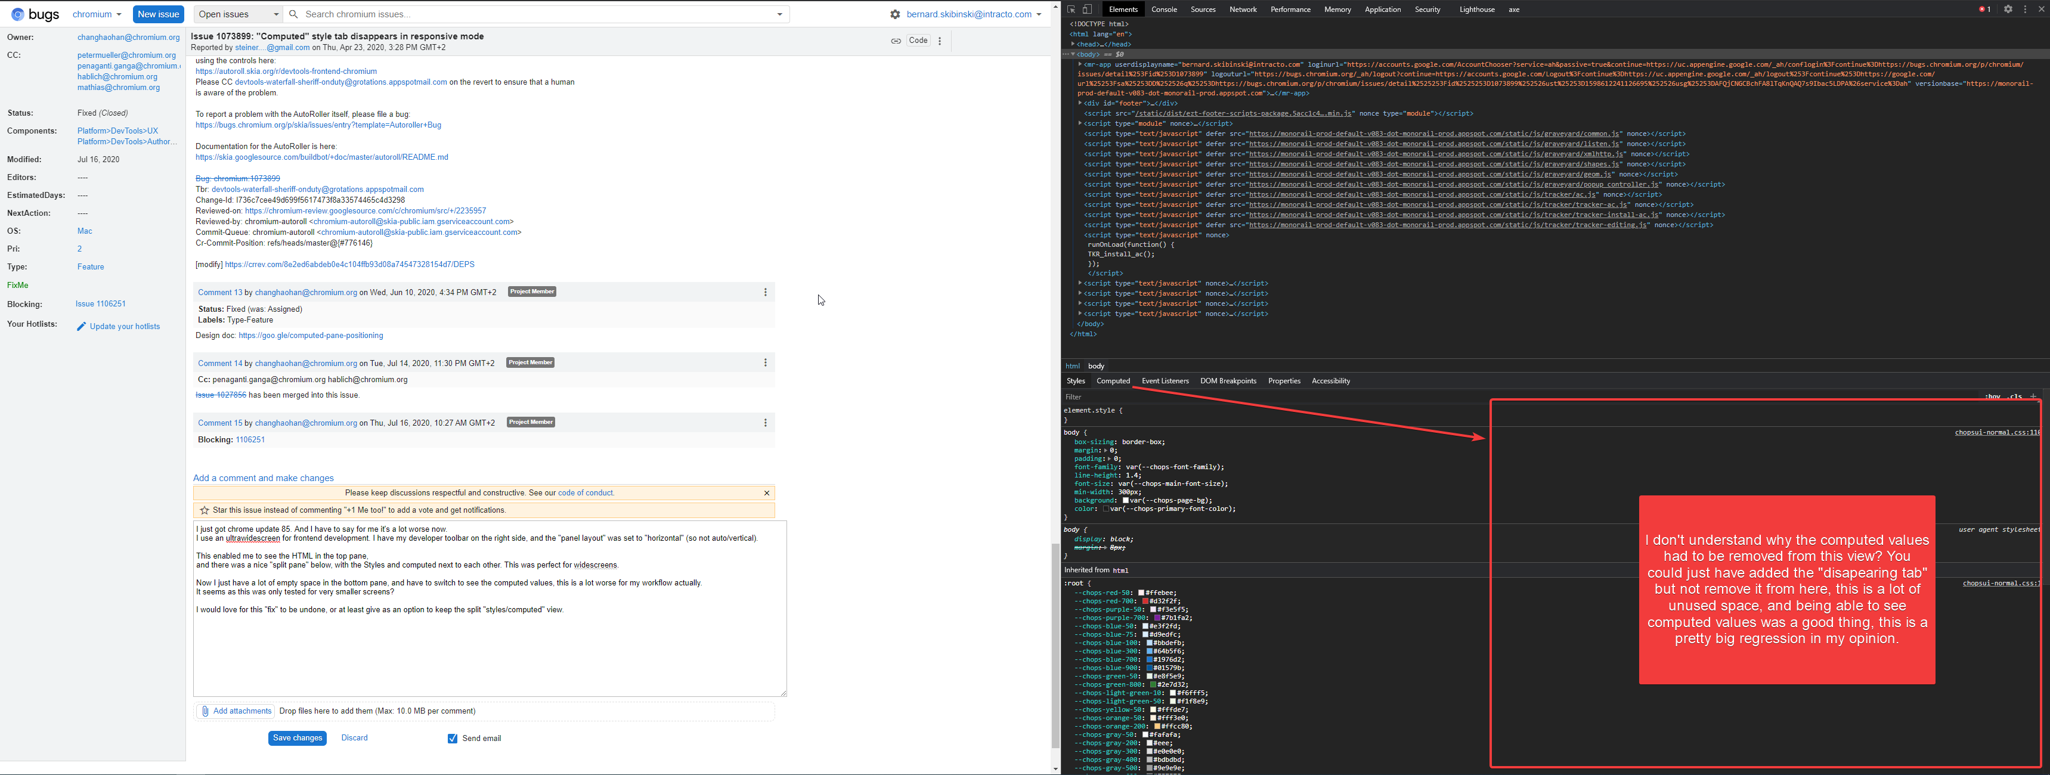Expand the padding shorthand in body rule

click(x=1108, y=459)
